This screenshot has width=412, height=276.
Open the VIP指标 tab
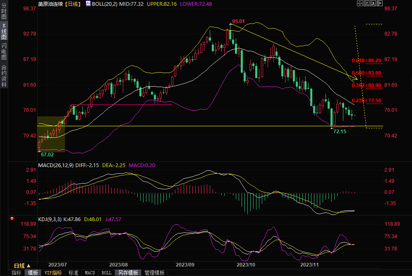point(53,273)
